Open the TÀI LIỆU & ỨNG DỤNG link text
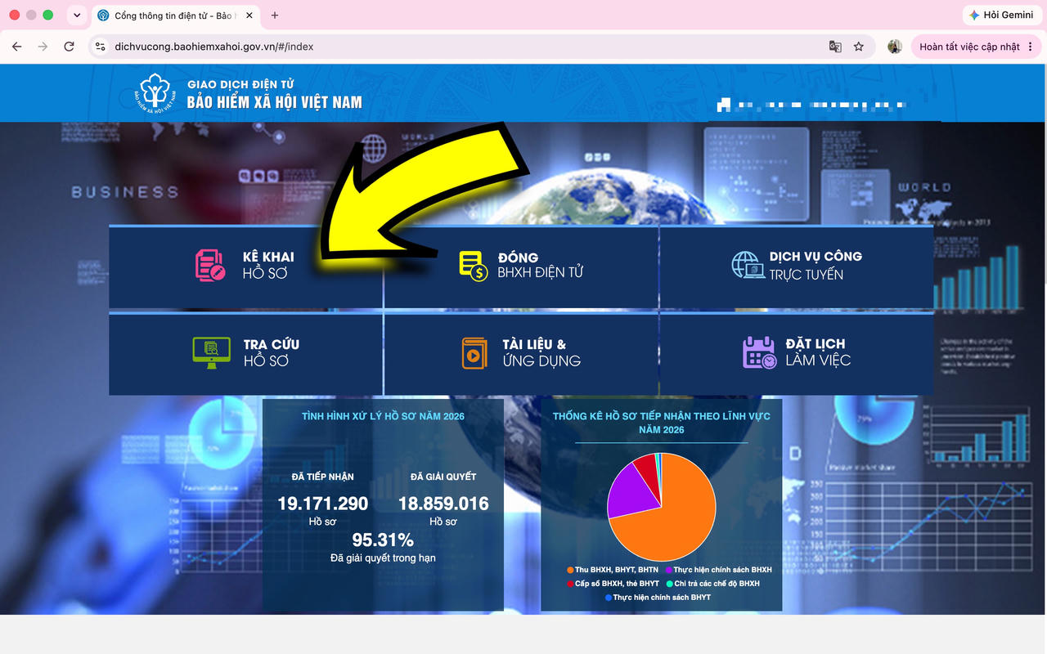This screenshot has width=1047, height=654. 541,352
